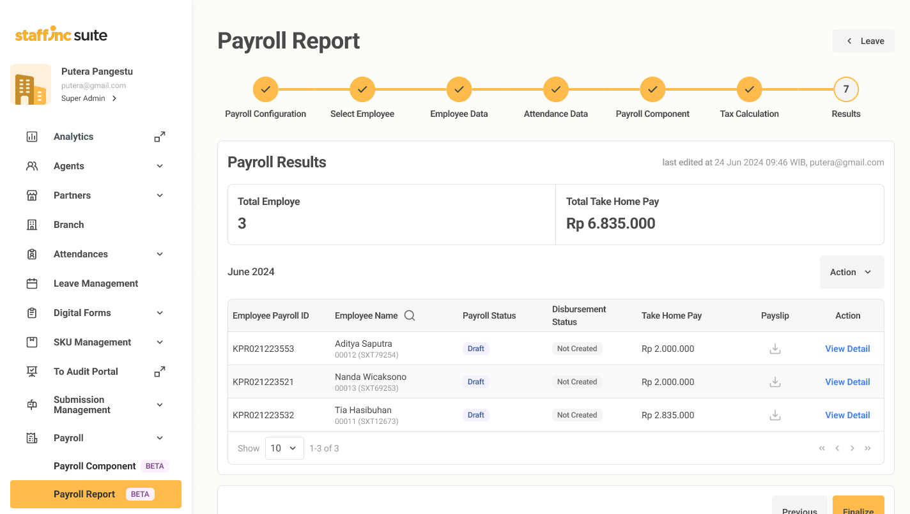Click the Branch building icon
This screenshot has width=910, height=514.
coord(32,225)
